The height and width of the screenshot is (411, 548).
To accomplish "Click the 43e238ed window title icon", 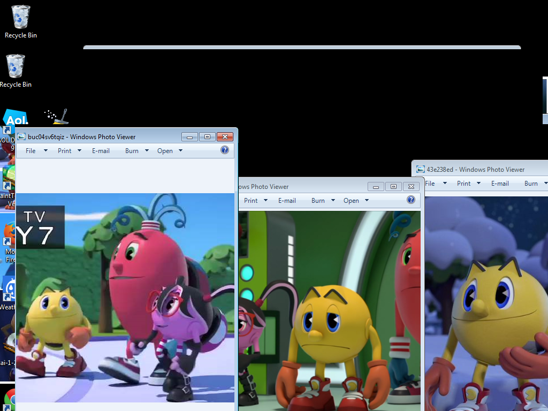I will click(x=421, y=170).
